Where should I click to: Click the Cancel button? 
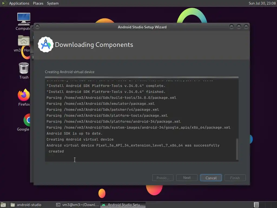(211, 178)
